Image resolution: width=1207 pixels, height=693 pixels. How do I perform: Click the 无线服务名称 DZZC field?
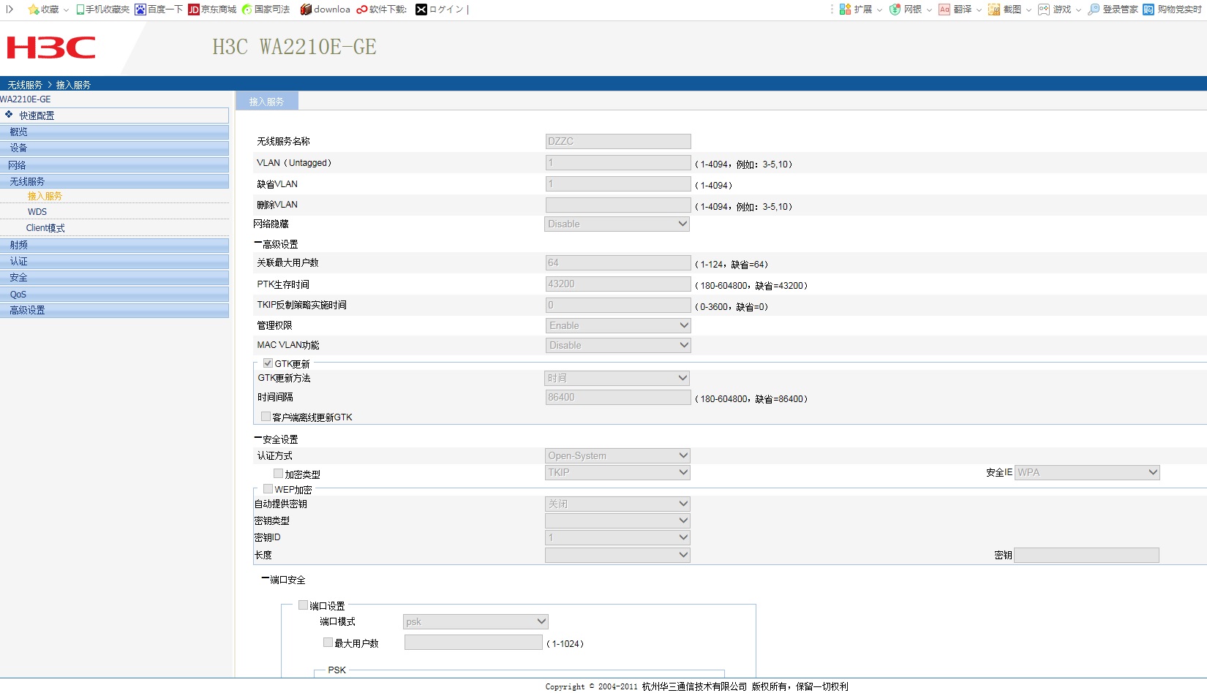pos(618,141)
